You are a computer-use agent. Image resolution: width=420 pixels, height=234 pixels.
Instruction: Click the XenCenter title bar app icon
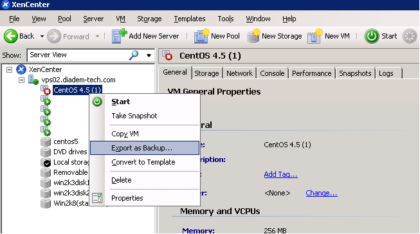point(5,4)
